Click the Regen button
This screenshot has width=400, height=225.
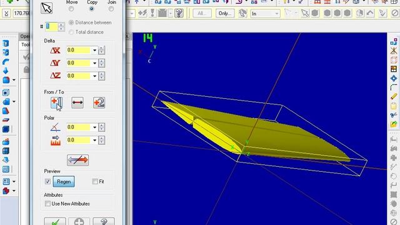[64, 181]
